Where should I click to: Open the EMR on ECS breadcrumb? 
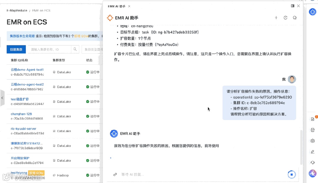click(41, 11)
